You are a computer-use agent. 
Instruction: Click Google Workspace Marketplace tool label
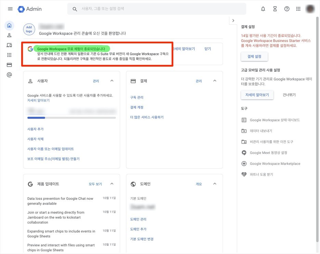(275, 164)
